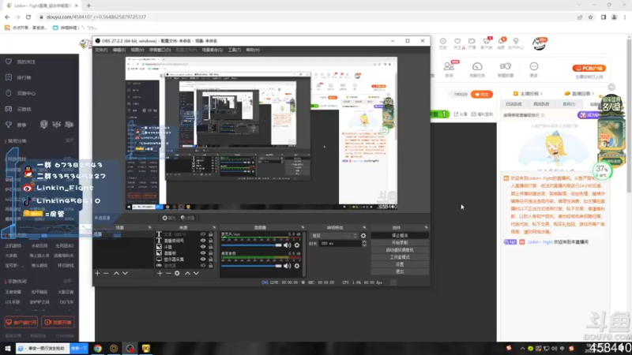Screen dimensions: 632x355
Task: Toggle visibility of the dimmed last source
Action: (x=203, y=265)
